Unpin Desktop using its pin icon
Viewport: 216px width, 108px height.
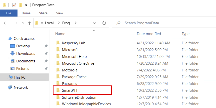pos(46,46)
